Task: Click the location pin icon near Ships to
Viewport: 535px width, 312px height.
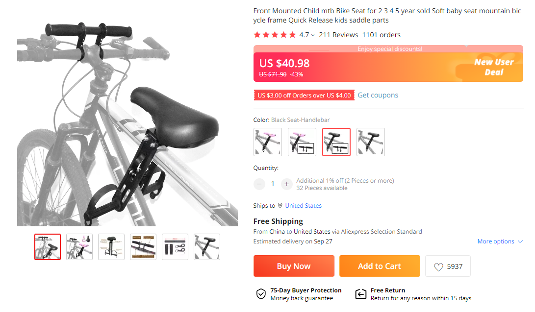Action: [x=280, y=205]
